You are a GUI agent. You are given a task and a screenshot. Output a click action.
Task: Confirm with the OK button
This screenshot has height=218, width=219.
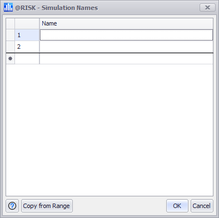177,206
